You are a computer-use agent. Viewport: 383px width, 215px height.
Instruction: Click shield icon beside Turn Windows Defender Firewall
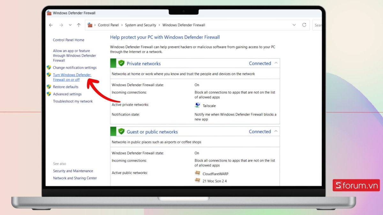49,75
